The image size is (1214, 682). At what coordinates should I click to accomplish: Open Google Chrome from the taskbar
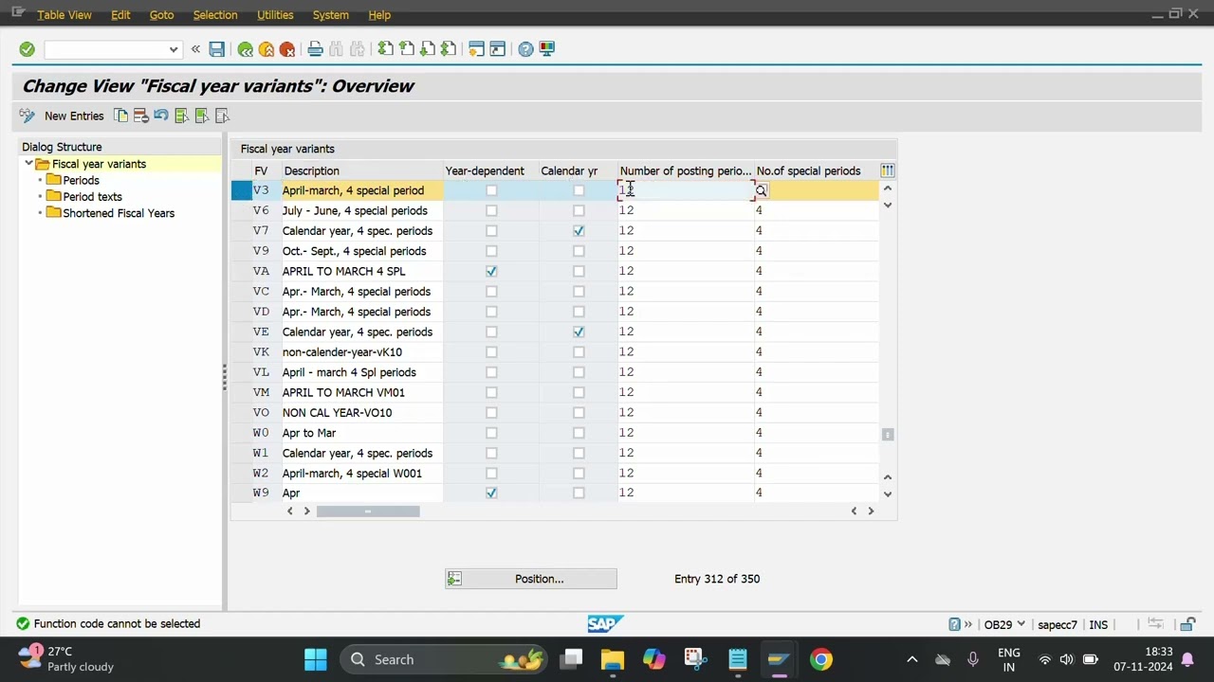point(821,659)
